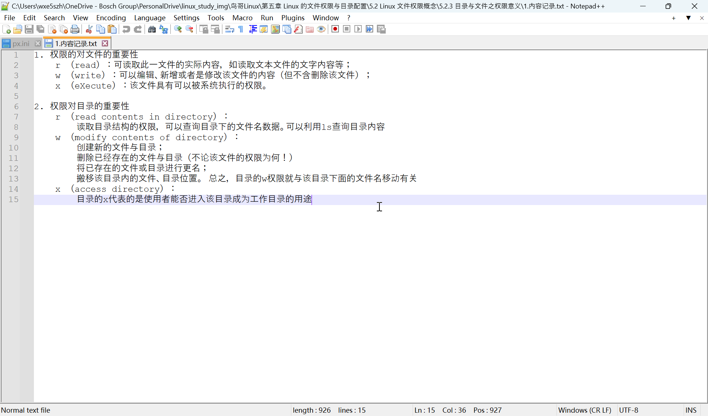Click the plus button at menu bar right
Screen dimensions: 708x416
coord(673,18)
